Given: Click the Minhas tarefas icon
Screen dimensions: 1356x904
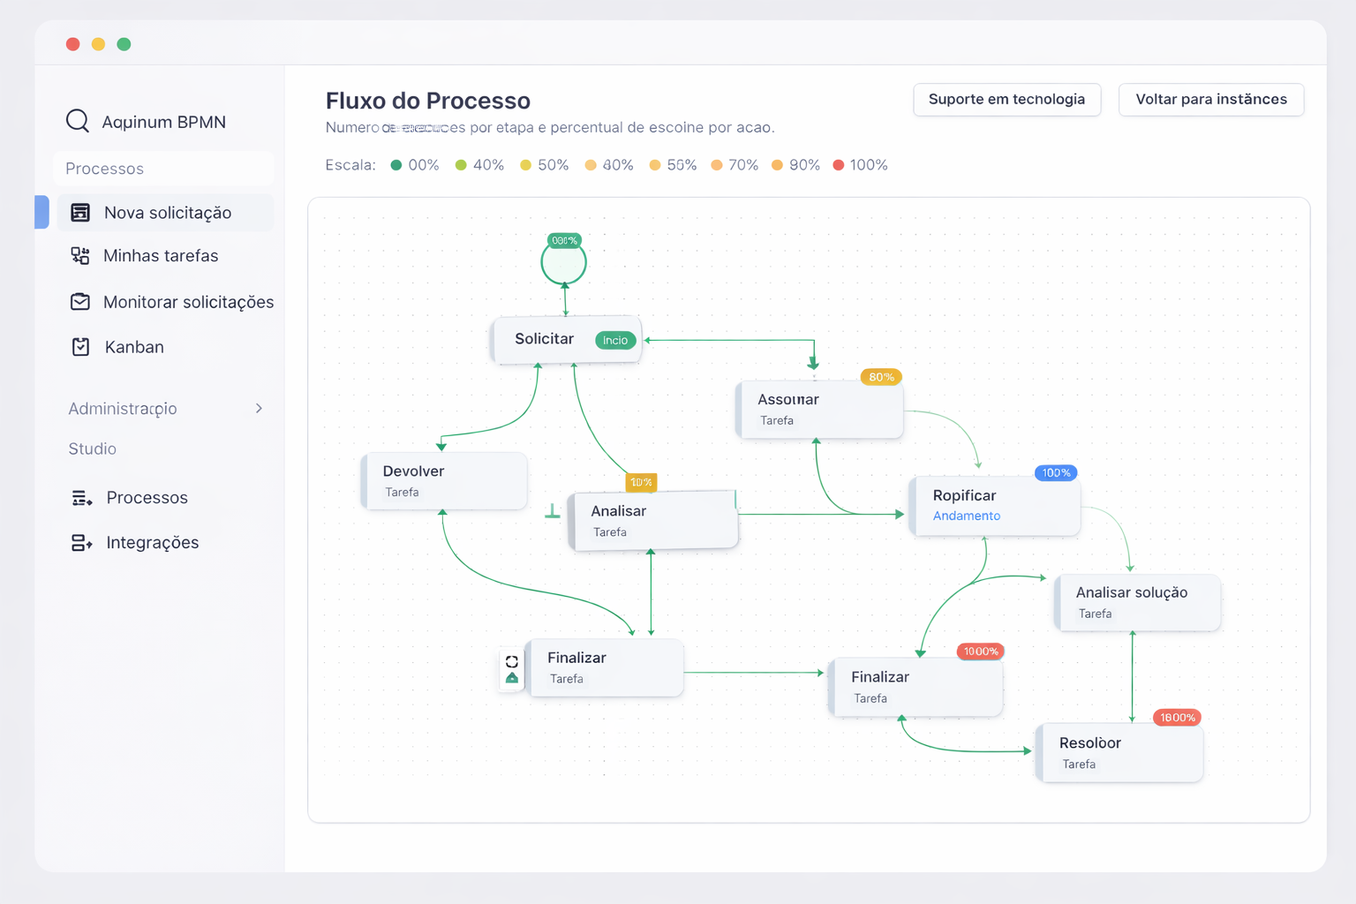Looking at the screenshot, I should click(x=80, y=256).
